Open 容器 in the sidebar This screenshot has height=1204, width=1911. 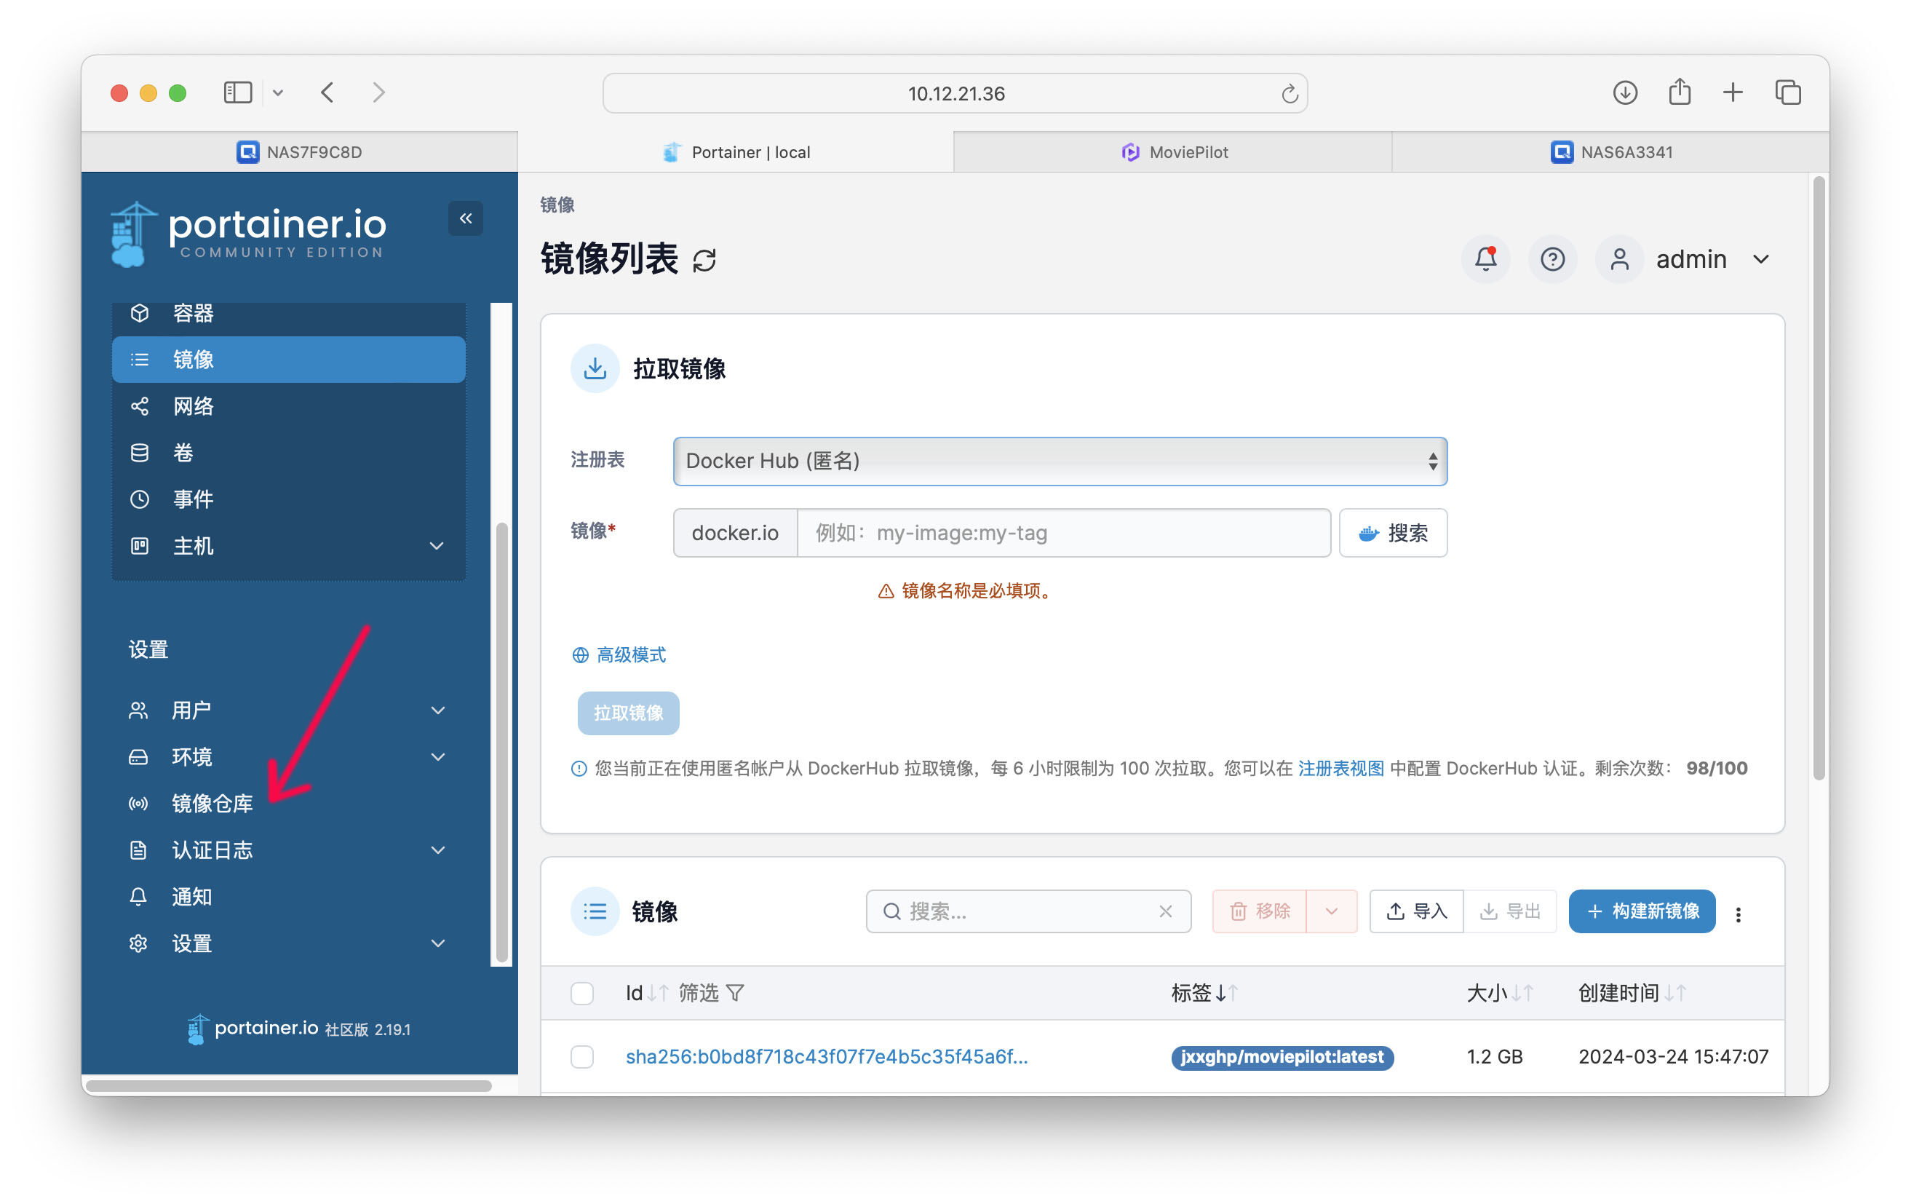click(288, 314)
